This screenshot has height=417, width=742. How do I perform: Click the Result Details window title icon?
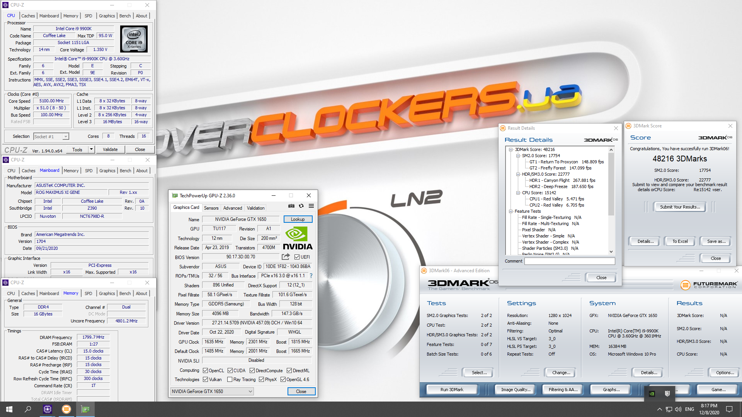pos(503,128)
